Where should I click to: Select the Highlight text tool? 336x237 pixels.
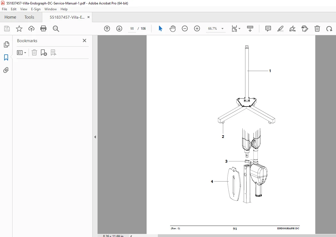pos(280,29)
